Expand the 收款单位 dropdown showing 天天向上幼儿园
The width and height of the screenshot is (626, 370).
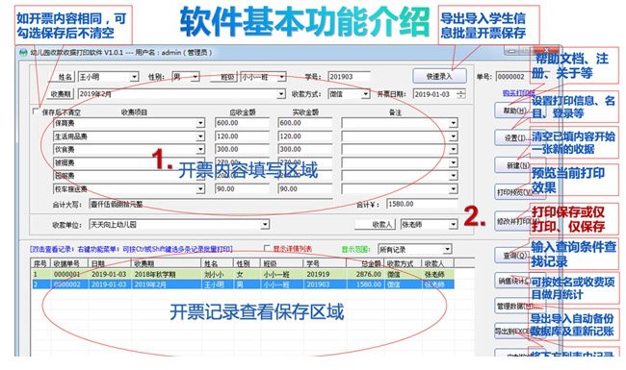(x=265, y=225)
